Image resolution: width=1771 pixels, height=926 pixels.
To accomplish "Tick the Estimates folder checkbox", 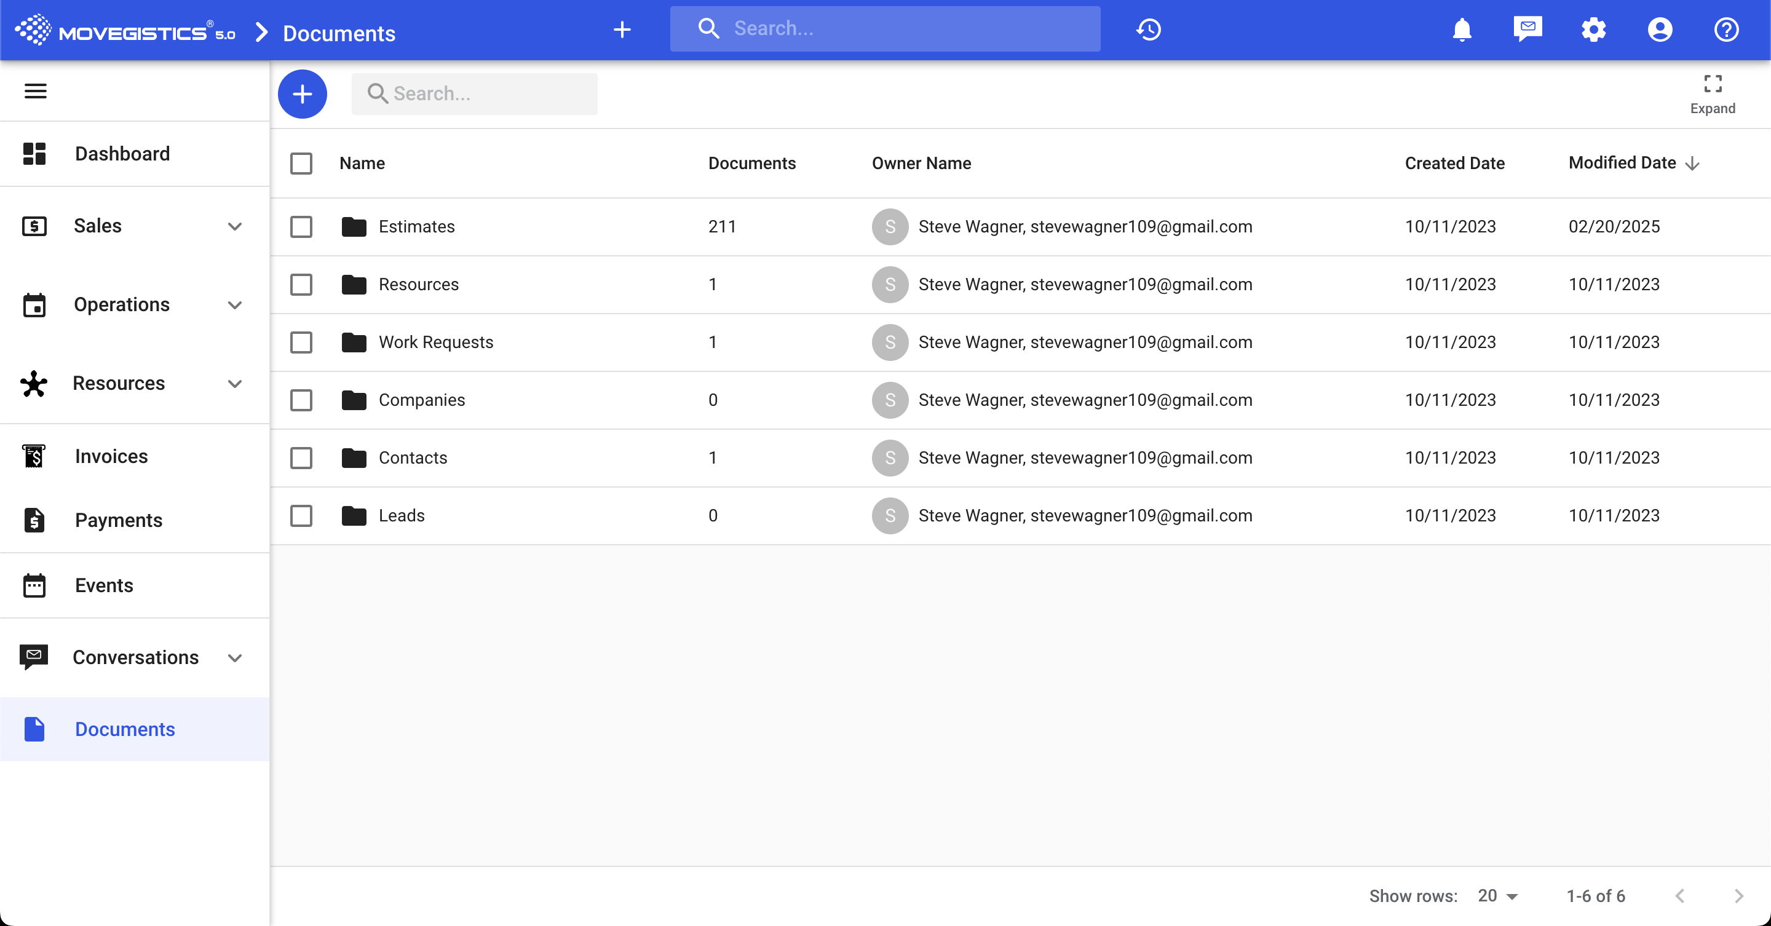I will [301, 227].
